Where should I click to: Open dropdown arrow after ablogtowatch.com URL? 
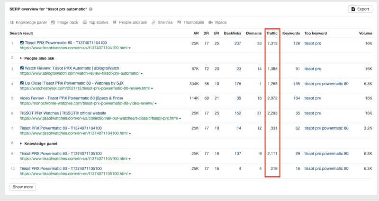click(142, 74)
